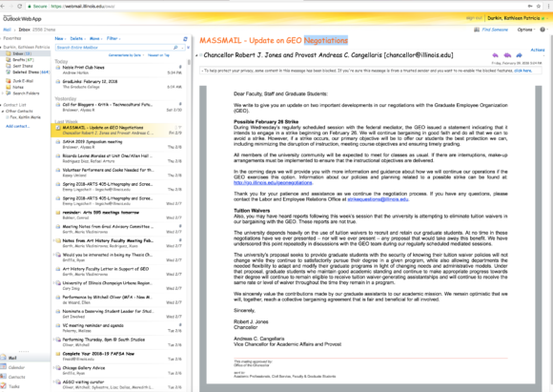This screenshot has height=392, width=553.
Task: Open Art History Faculty Letter in Support message
Action: [x=119, y=271]
